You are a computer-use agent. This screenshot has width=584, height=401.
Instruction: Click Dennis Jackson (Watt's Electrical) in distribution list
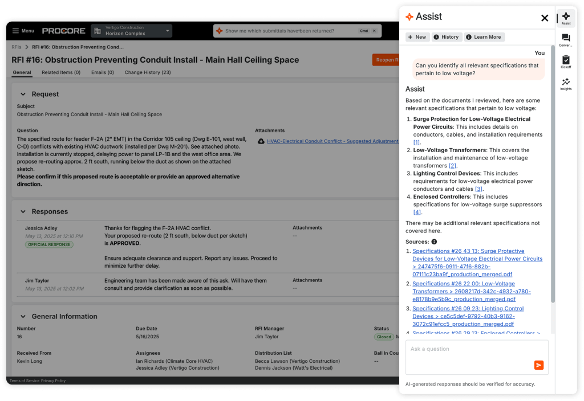pyautogui.click(x=294, y=368)
